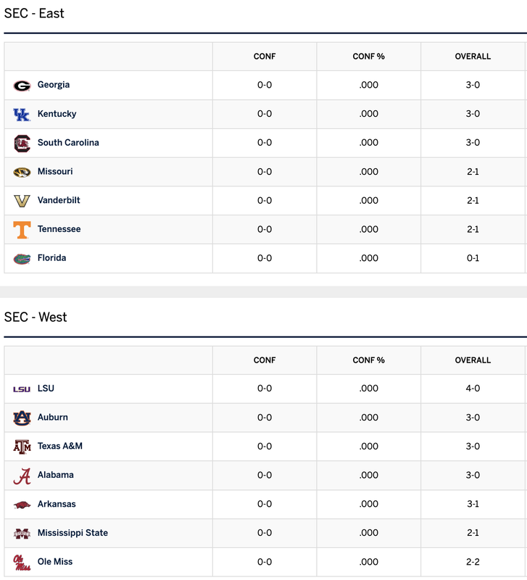Click the Texas A&M logo icon
The height and width of the screenshot is (580, 527).
point(22,447)
